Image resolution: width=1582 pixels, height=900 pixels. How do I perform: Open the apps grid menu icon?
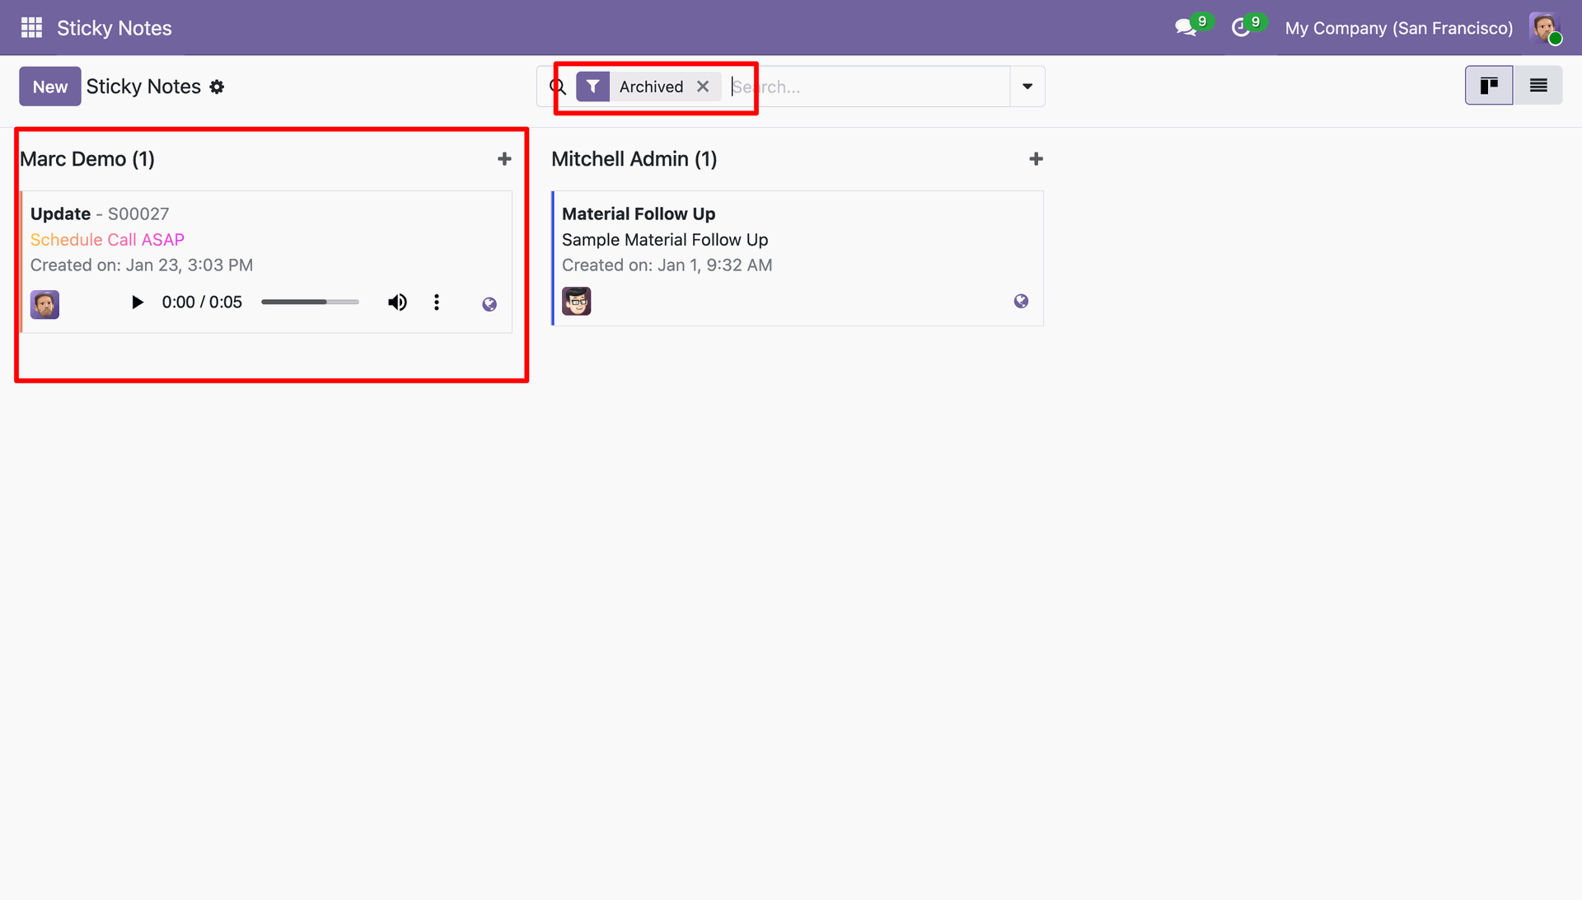31,28
